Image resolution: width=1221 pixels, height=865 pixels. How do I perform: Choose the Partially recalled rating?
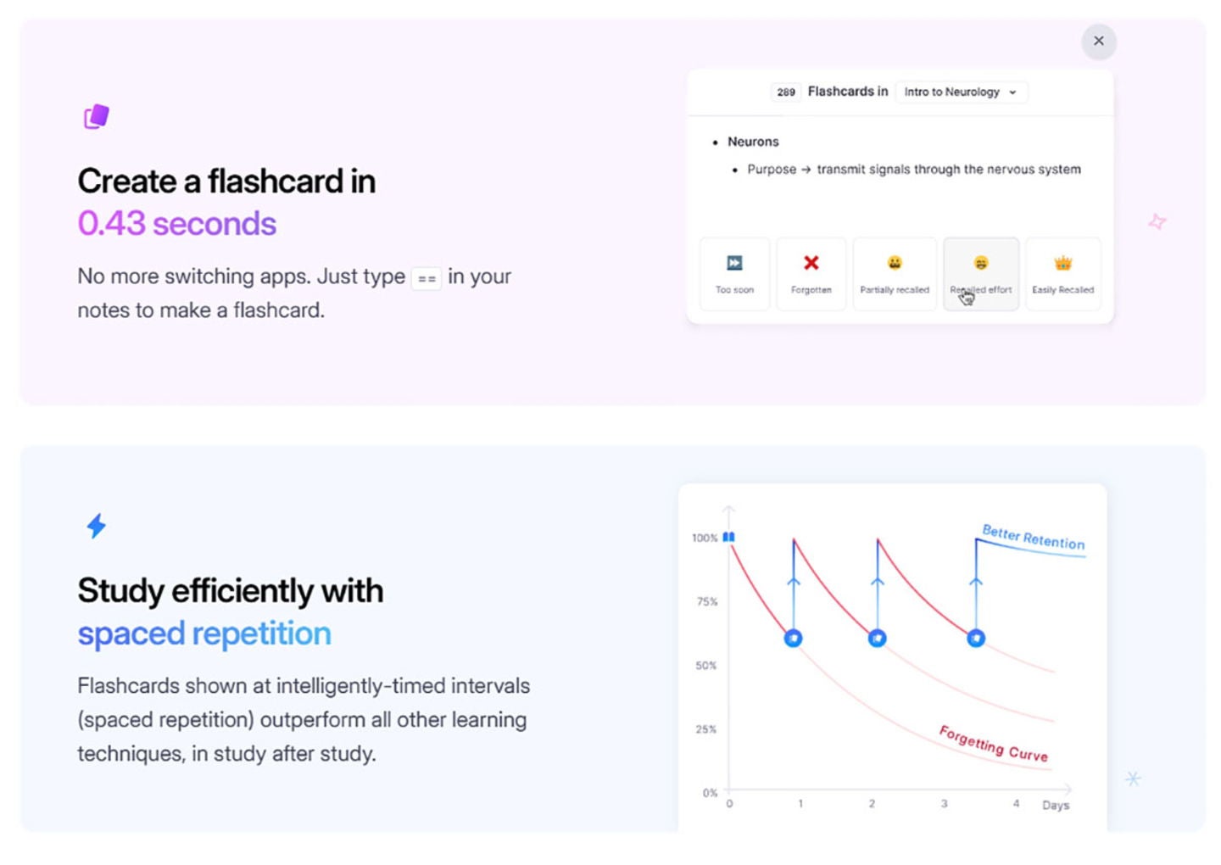pyautogui.click(x=895, y=274)
